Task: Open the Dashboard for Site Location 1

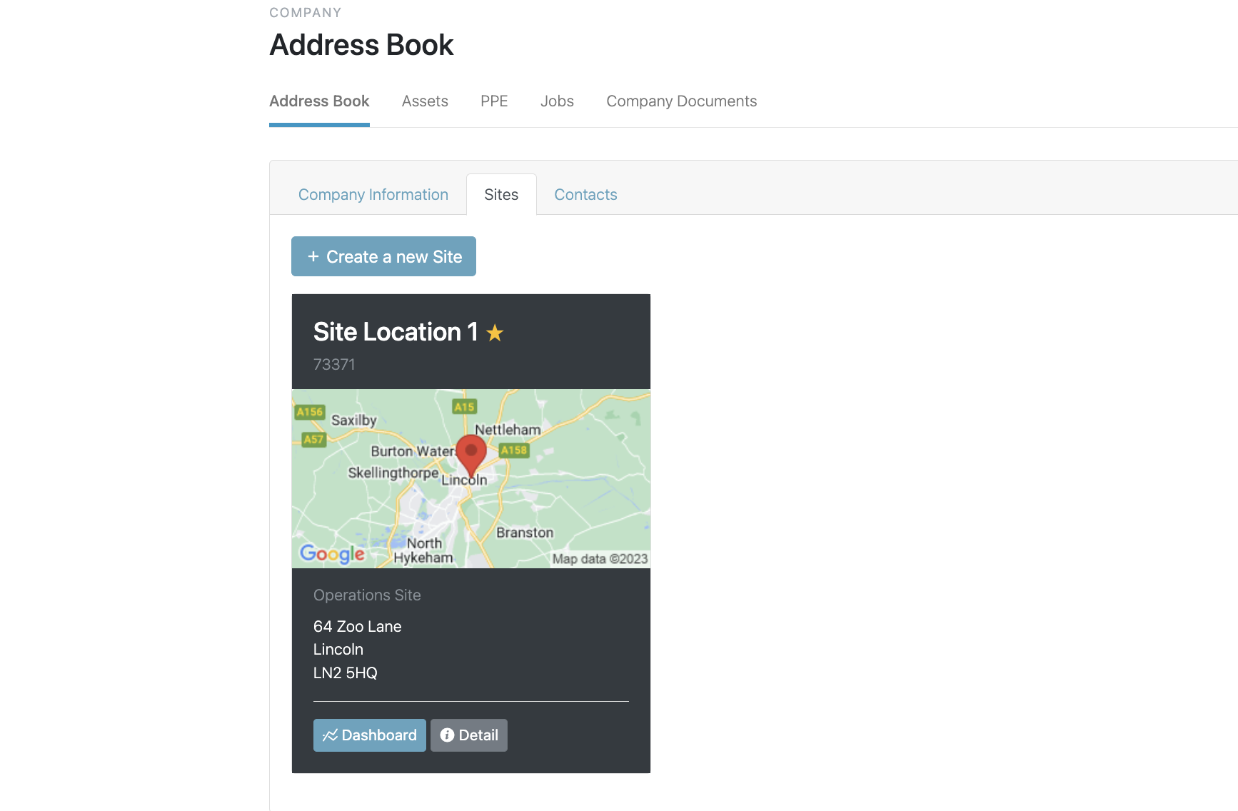Action: 370,735
